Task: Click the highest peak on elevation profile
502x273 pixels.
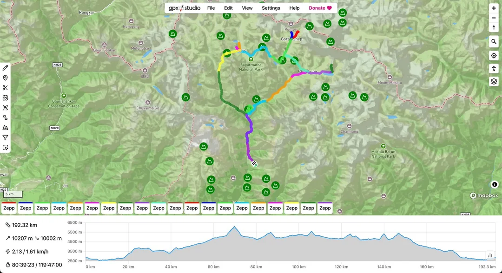Action: pos(234,227)
